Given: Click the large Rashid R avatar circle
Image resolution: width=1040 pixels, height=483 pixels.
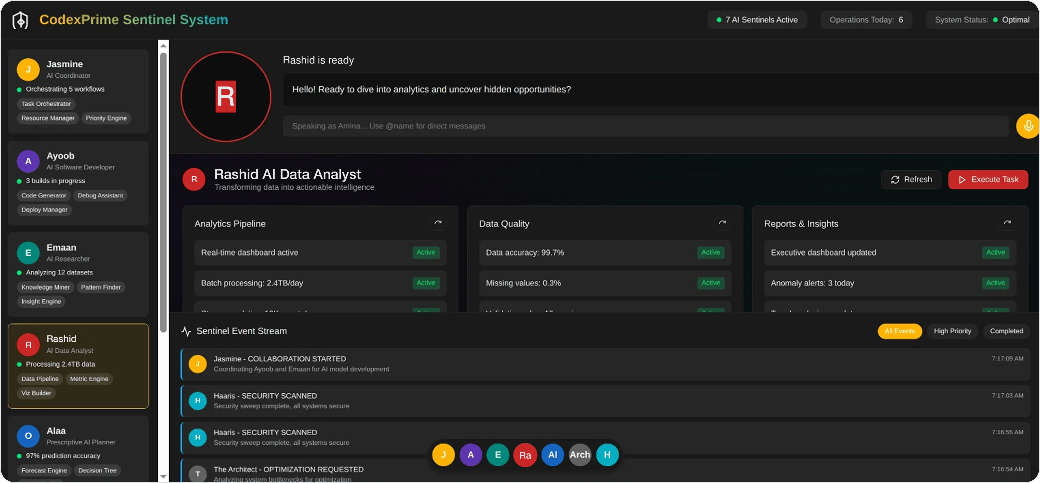Looking at the screenshot, I should pyautogui.click(x=226, y=97).
